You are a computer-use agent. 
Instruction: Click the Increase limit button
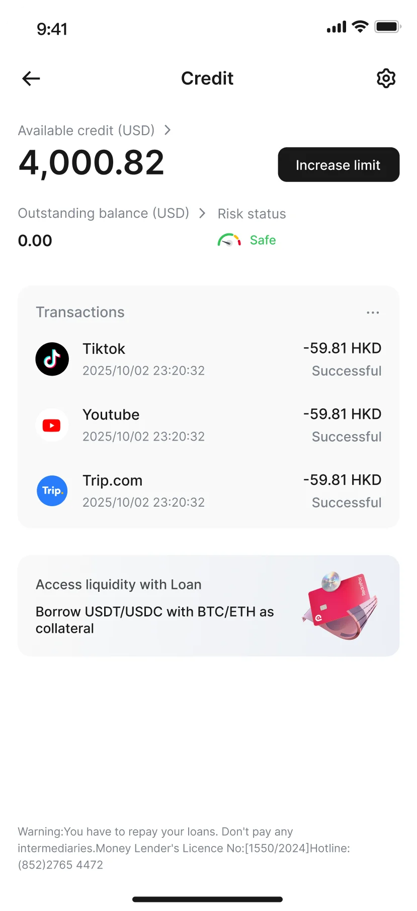339,164
